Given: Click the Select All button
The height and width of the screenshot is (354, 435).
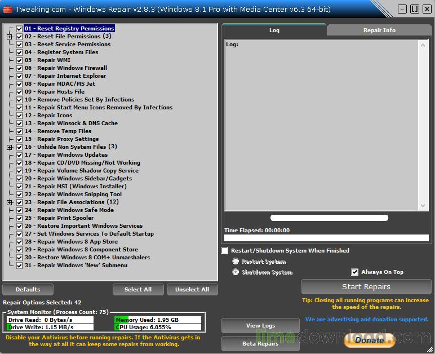Looking at the screenshot, I should coord(138,289).
